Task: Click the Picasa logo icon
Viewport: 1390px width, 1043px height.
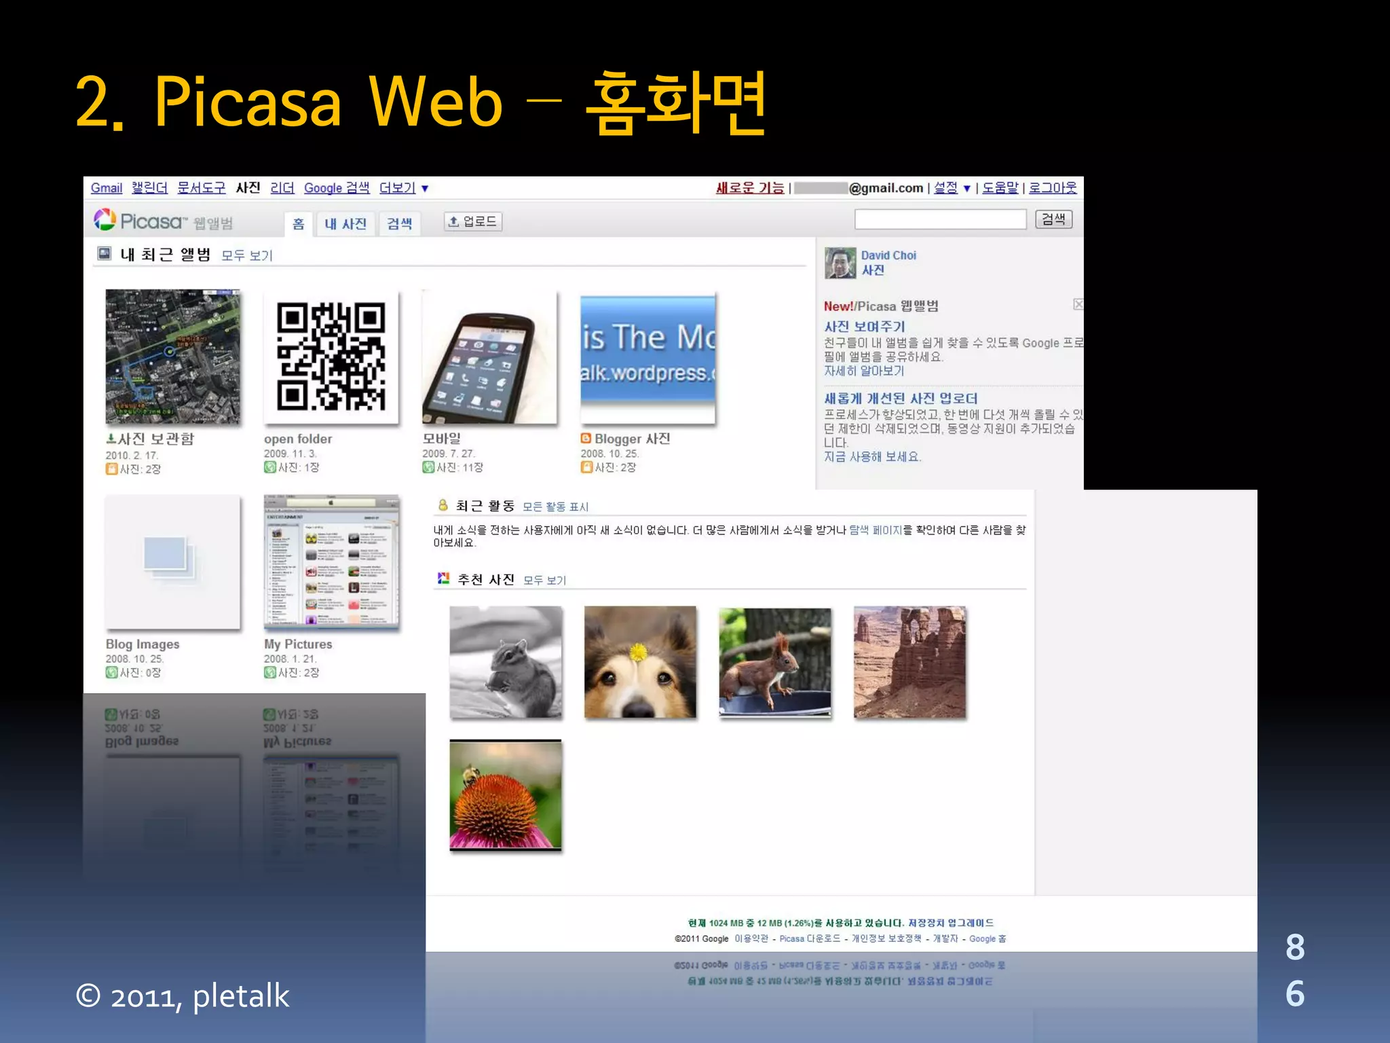Action: click(105, 220)
